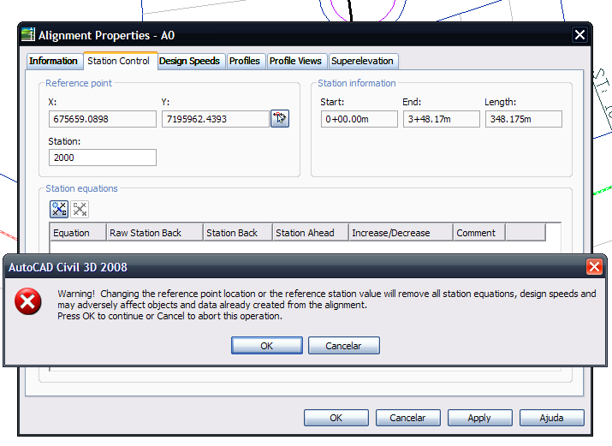Switch to the Information tab
Image resolution: width=612 pixels, height=446 pixels.
point(53,62)
